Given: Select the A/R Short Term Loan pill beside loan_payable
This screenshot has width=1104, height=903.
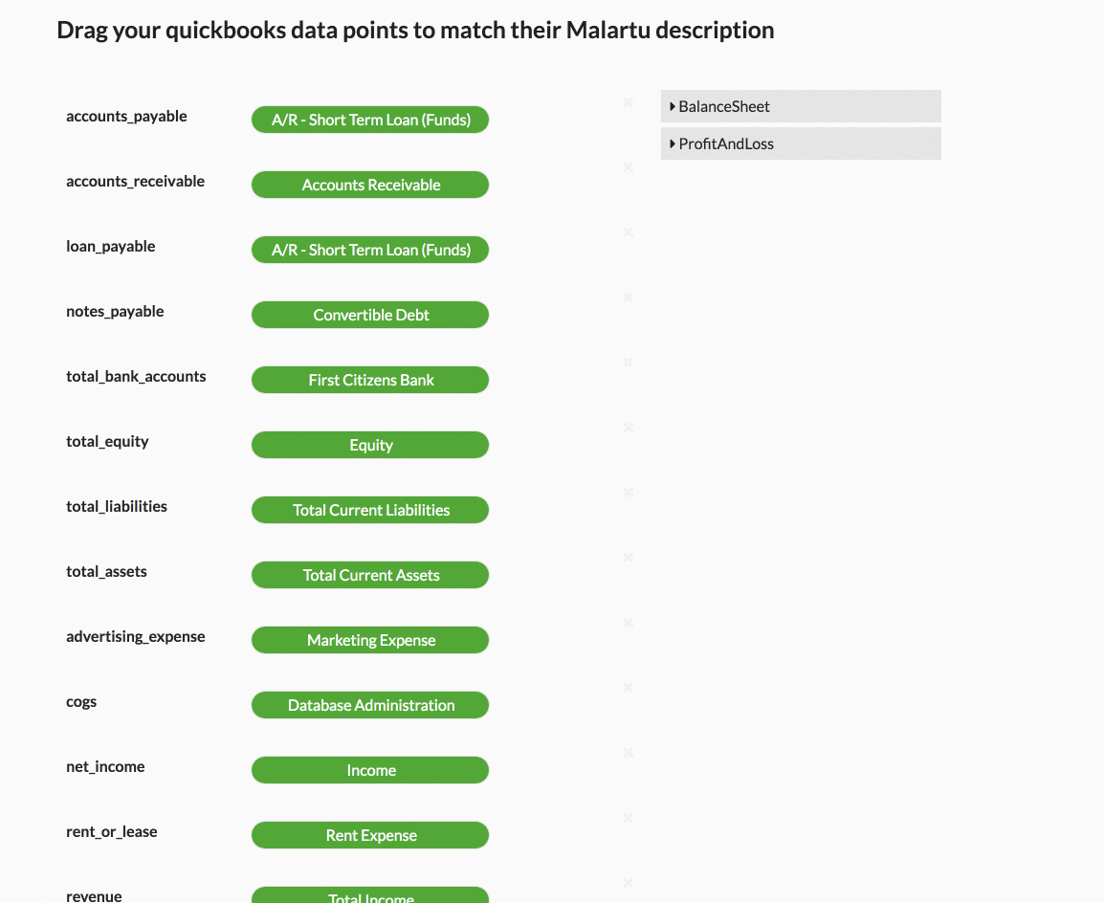Looking at the screenshot, I should [x=370, y=250].
